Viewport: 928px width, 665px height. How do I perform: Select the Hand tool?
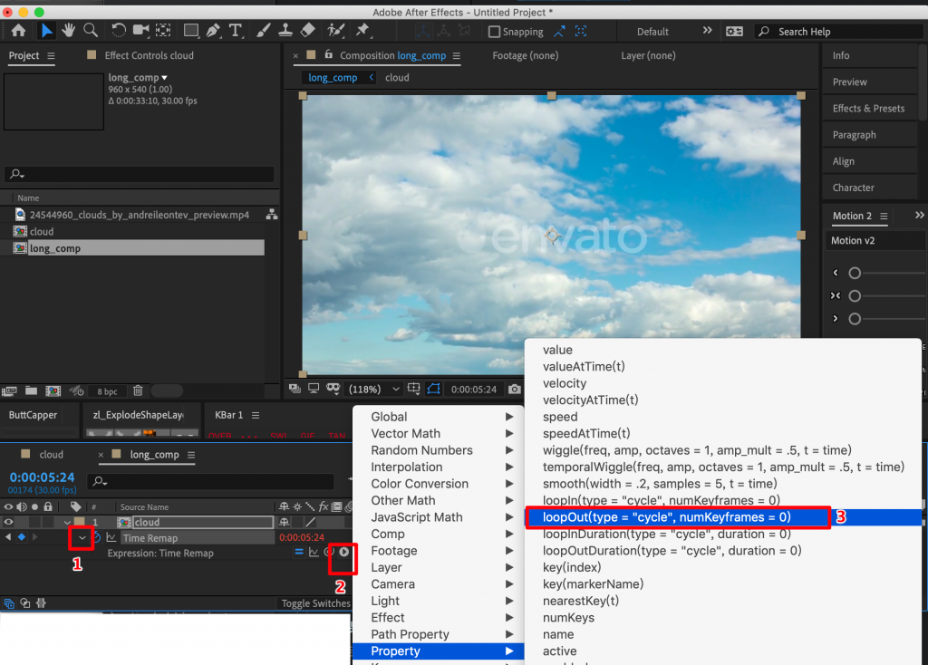click(69, 31)
